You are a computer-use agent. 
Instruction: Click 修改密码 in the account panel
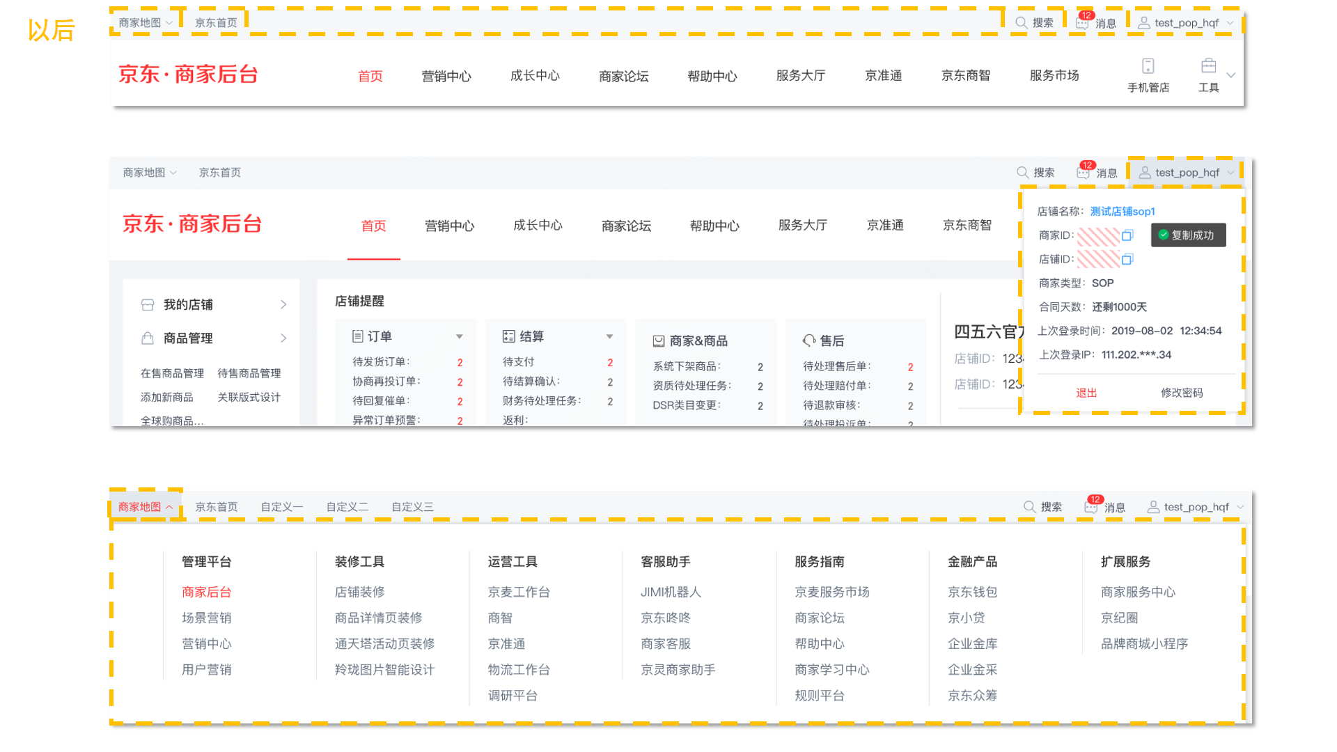tap(1181, 393)
